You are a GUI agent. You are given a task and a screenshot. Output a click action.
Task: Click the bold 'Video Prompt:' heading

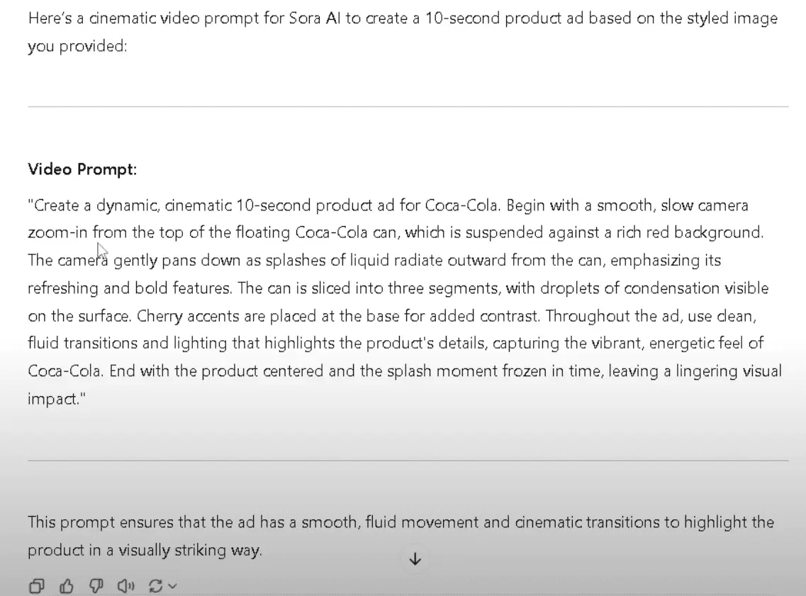[x=82, y=169]
